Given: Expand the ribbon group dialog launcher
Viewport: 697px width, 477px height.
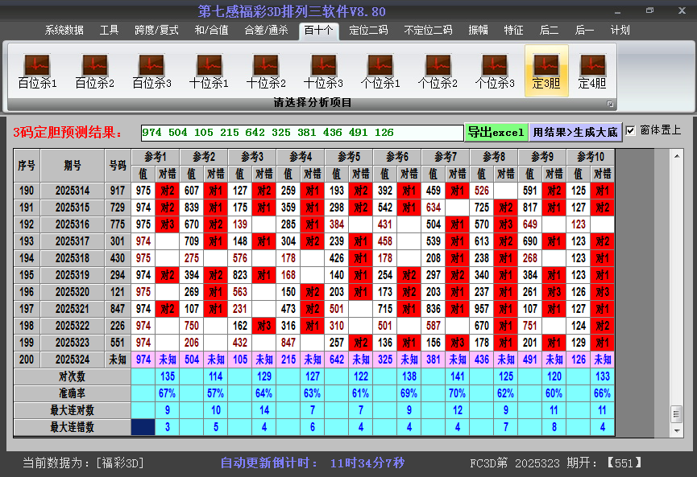Looking at the screenshot, I should (610, 104).
